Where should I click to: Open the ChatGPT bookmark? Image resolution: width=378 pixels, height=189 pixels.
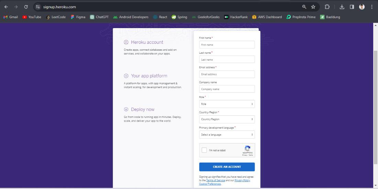(99, 17)
